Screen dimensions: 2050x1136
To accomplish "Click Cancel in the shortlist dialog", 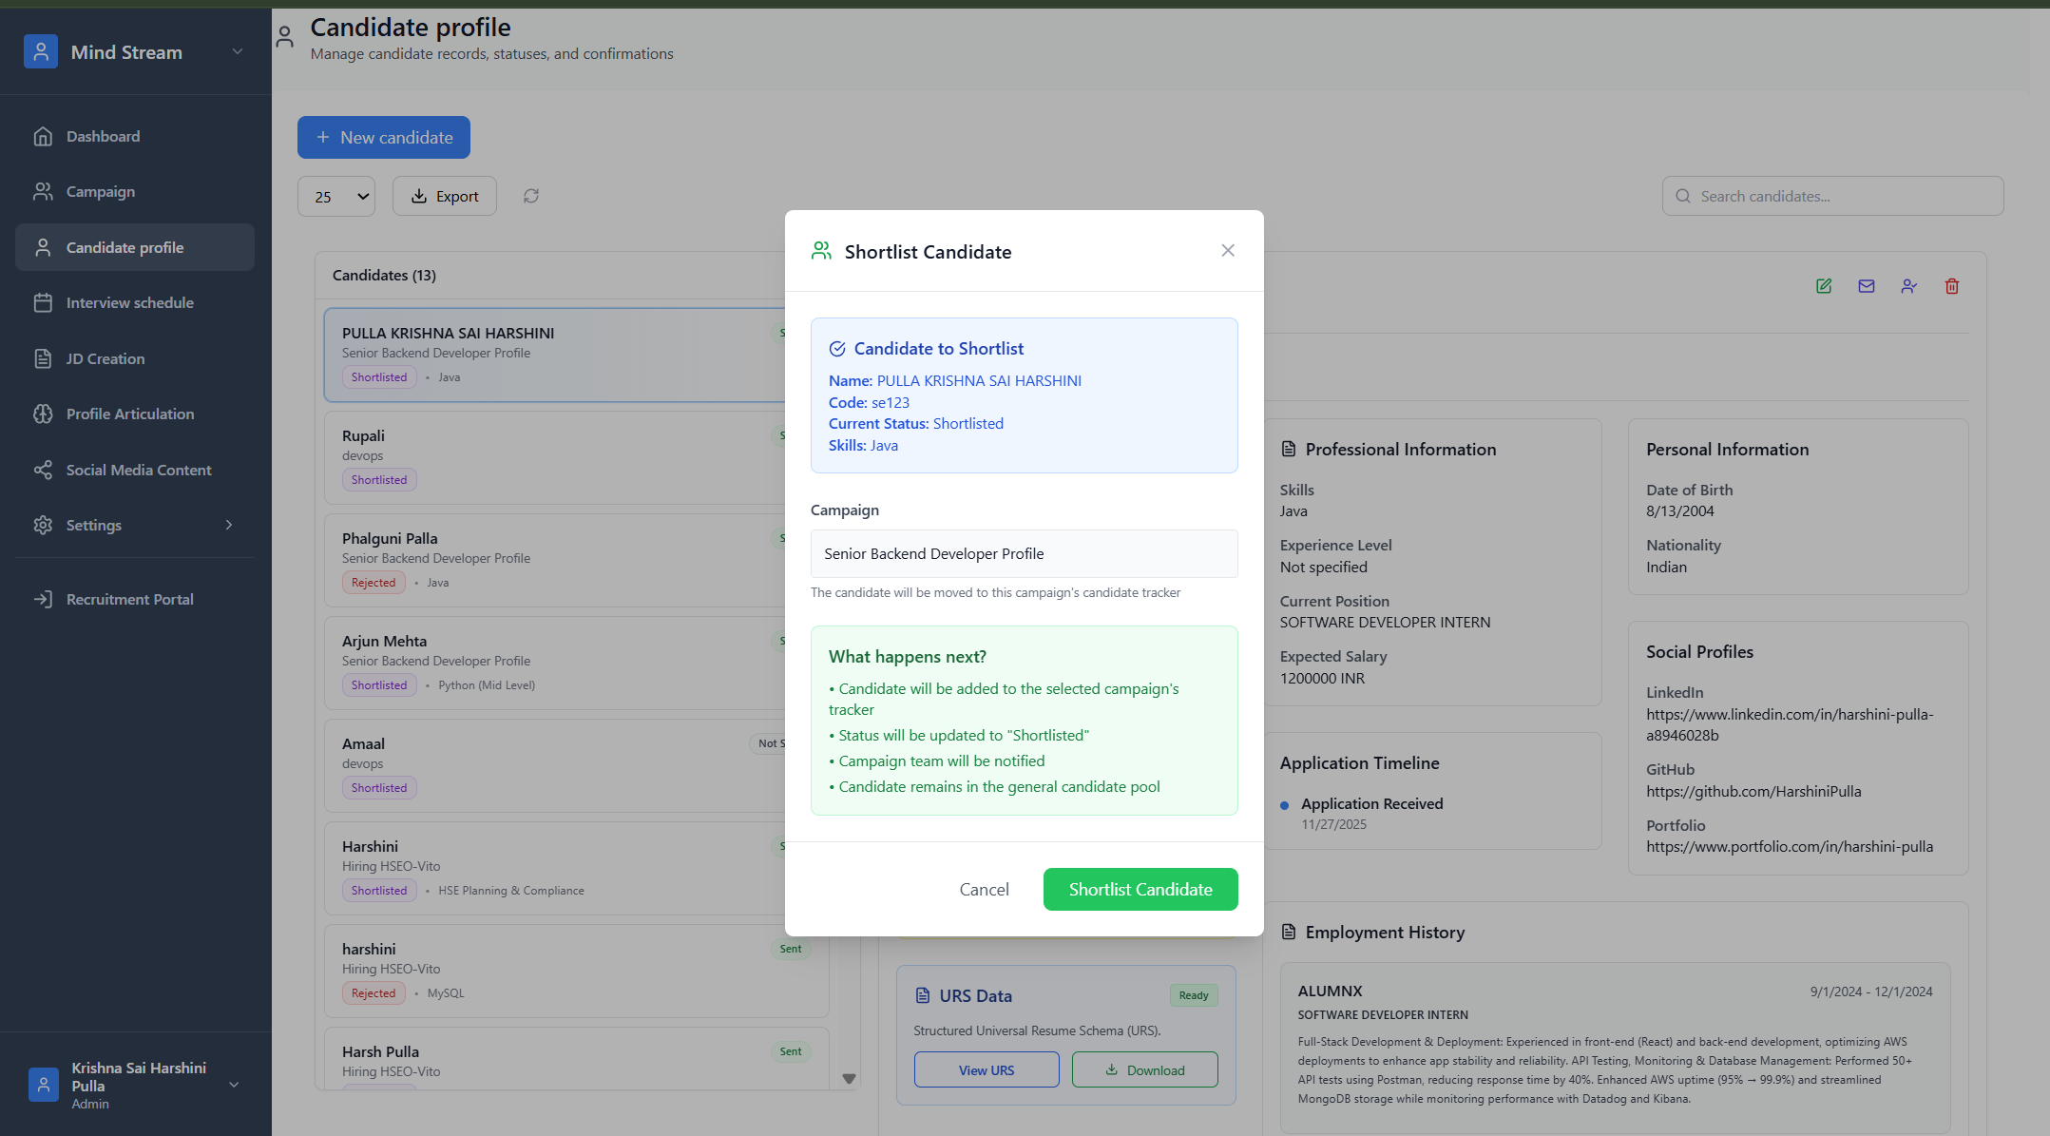I will coord(984,889).
